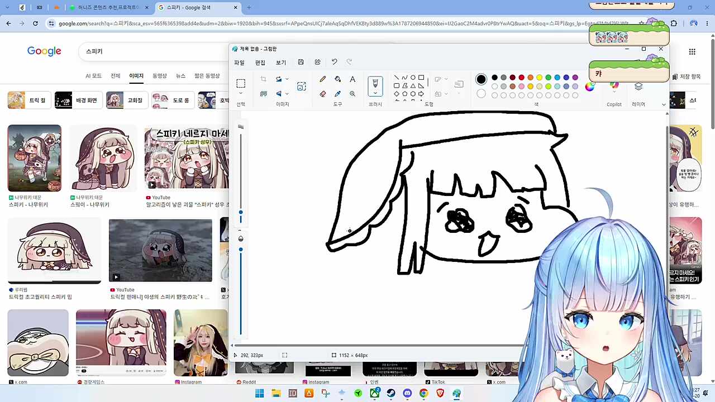The height and width of the screenshot is (402, 715).
Task: Select the Curve shape
Action: click(x=404, y=78)
